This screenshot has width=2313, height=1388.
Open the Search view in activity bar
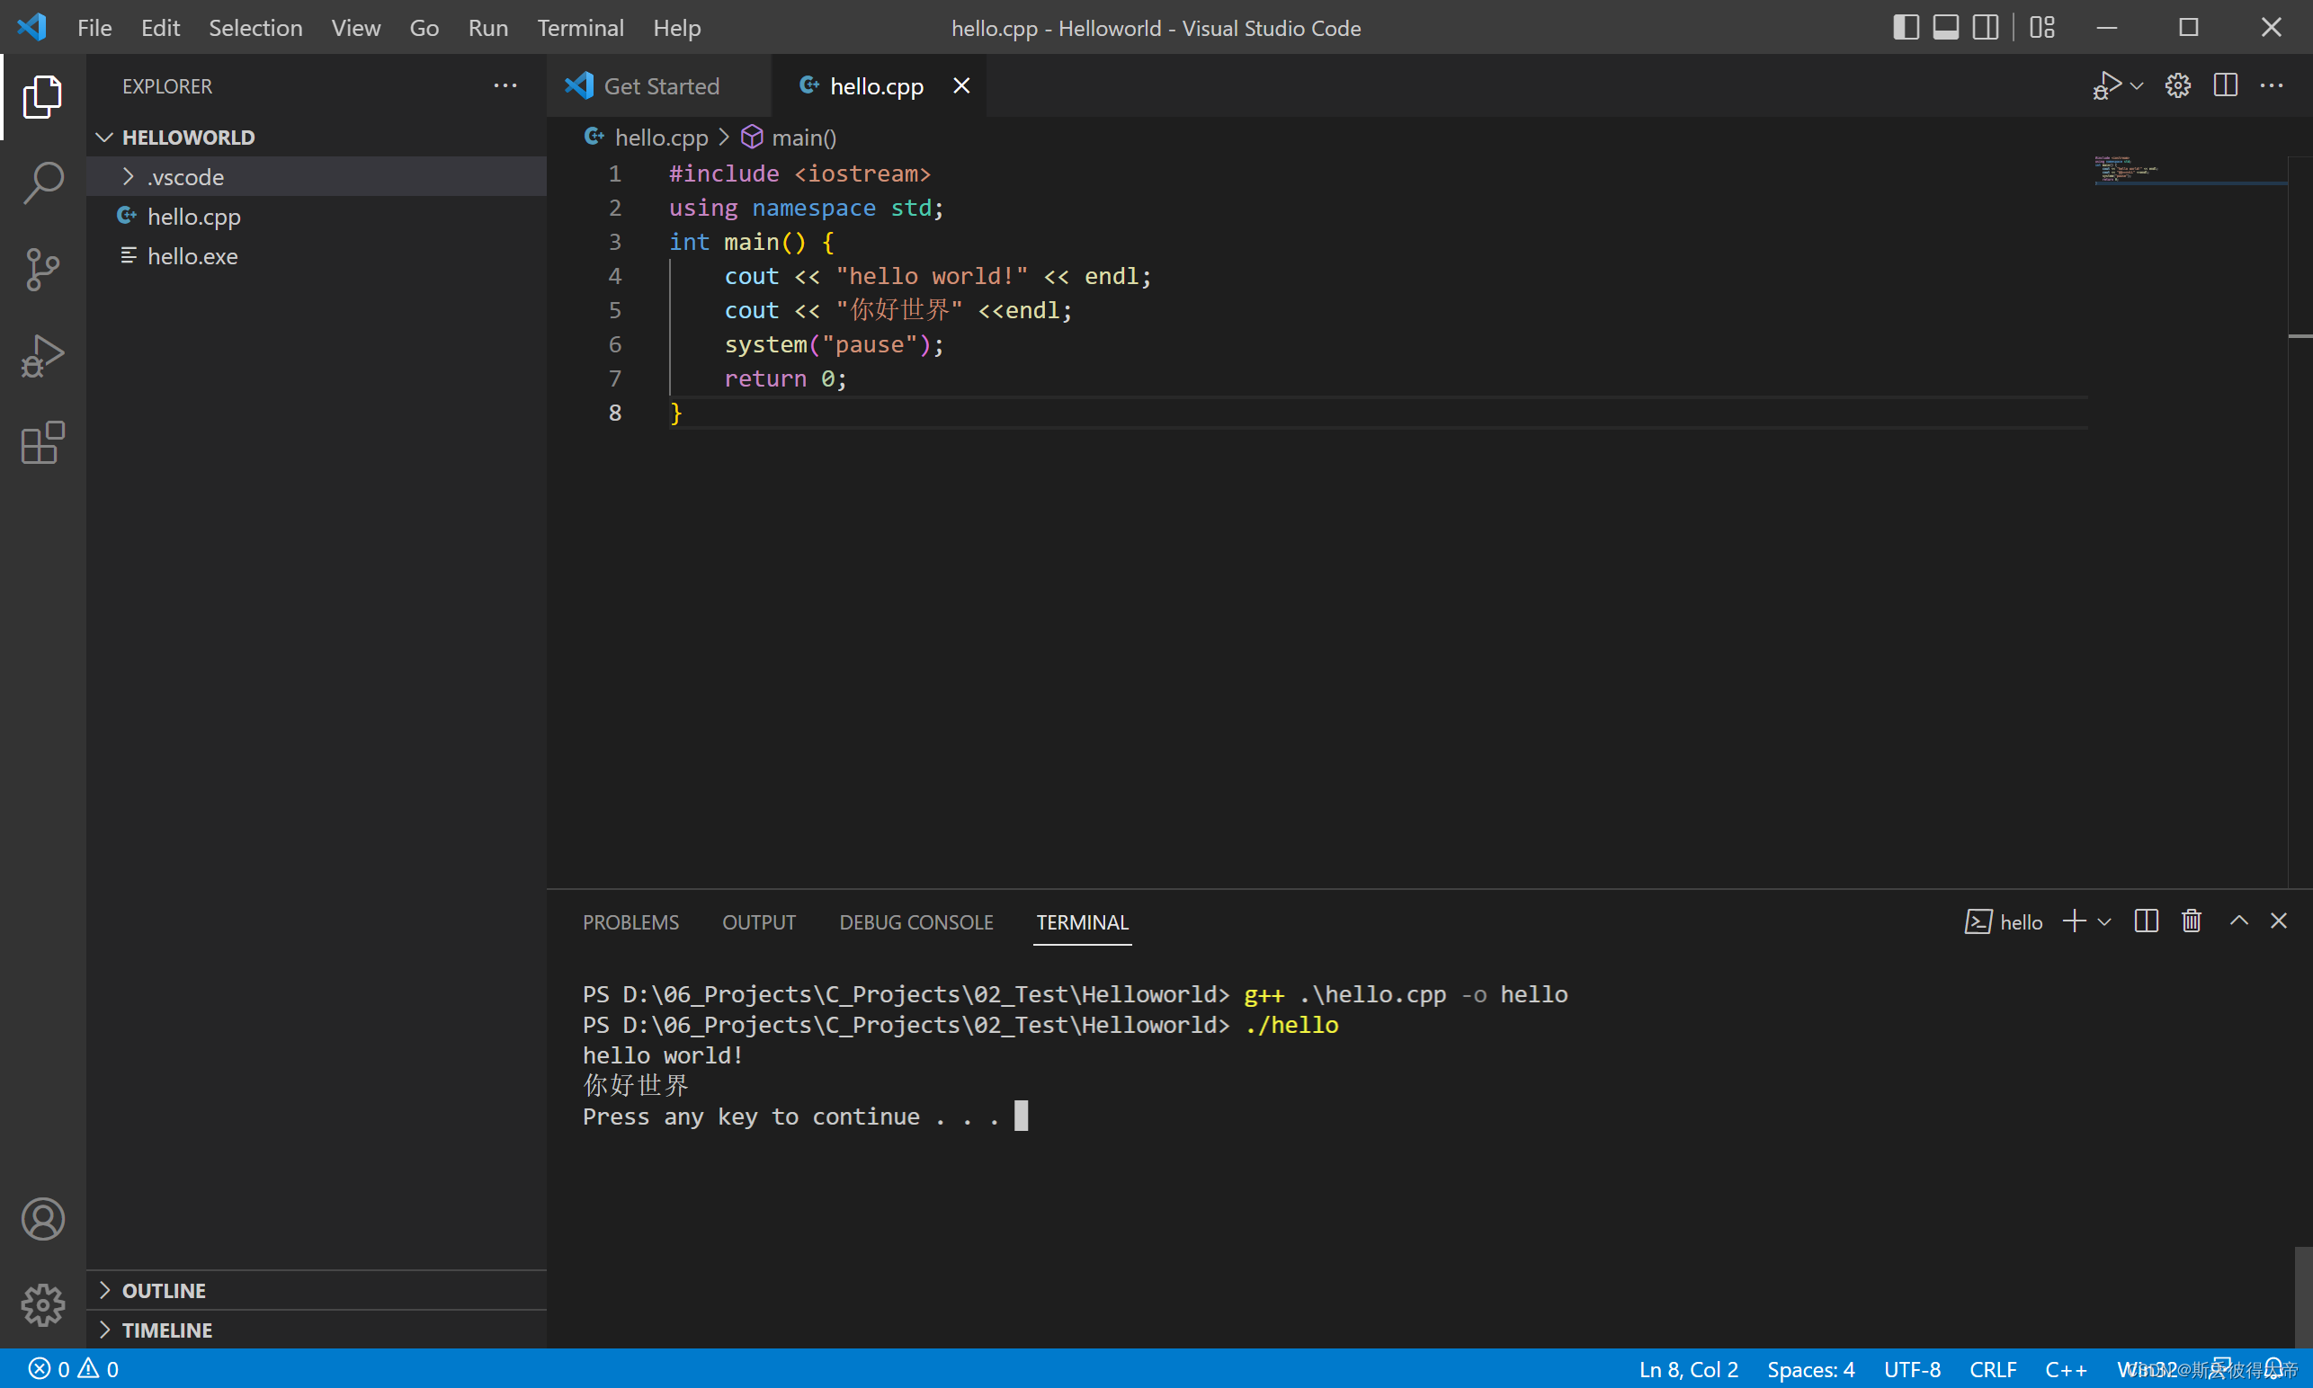tap(42, 182)
